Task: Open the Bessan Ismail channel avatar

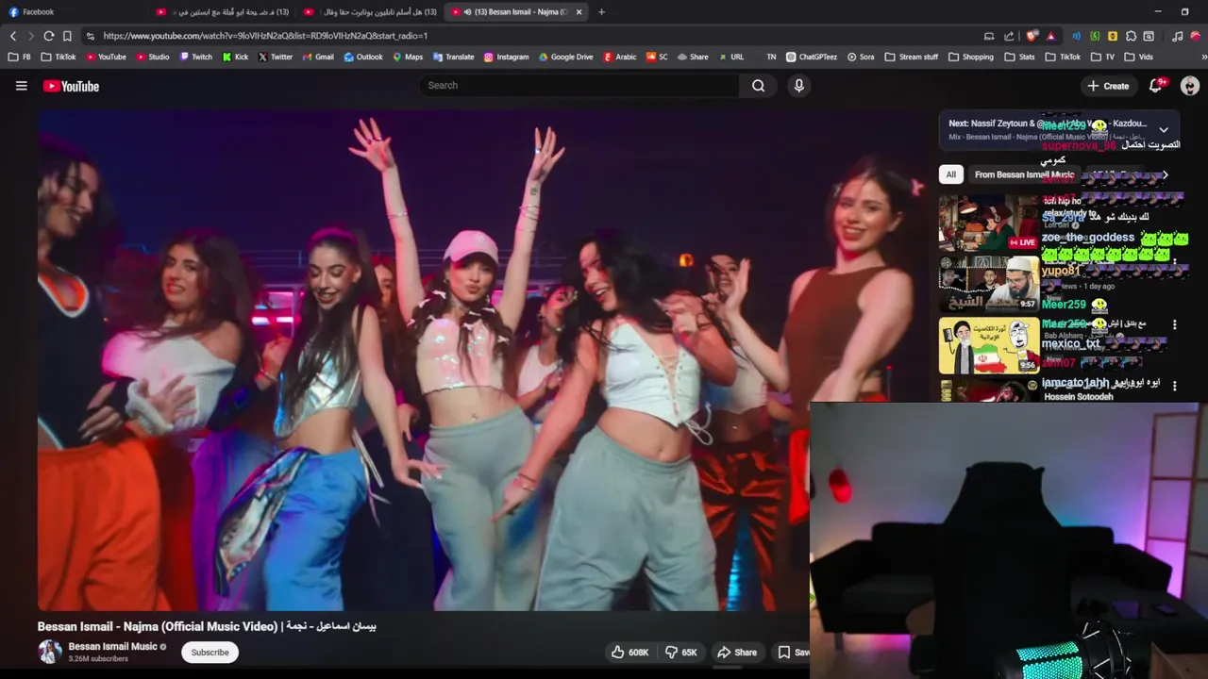Action: (x=49, y=652)
